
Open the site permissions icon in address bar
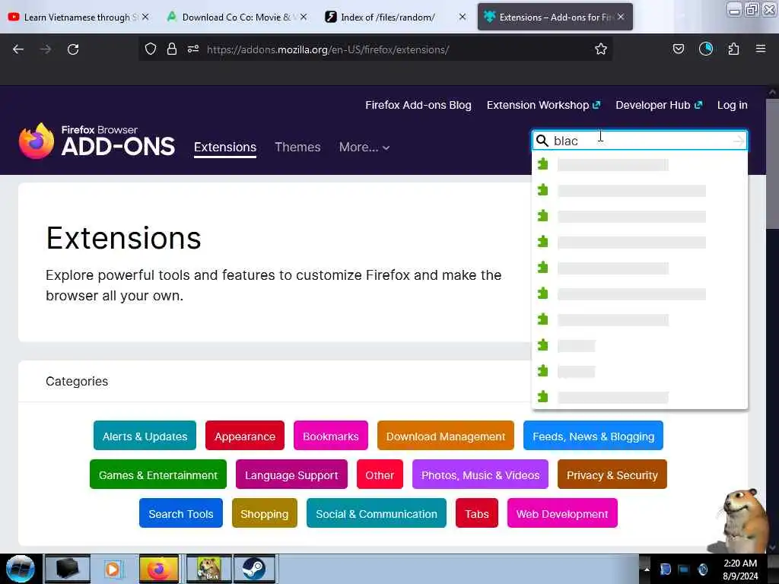coord(193,49)
